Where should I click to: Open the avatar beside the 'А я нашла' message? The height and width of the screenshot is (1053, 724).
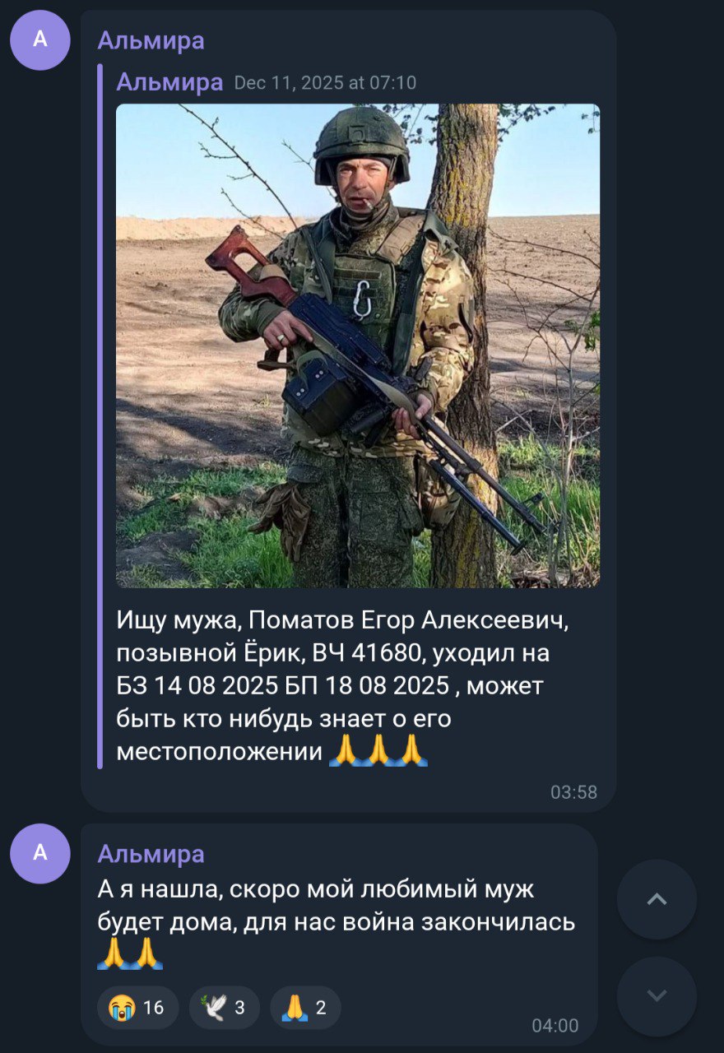coord(39,853)
